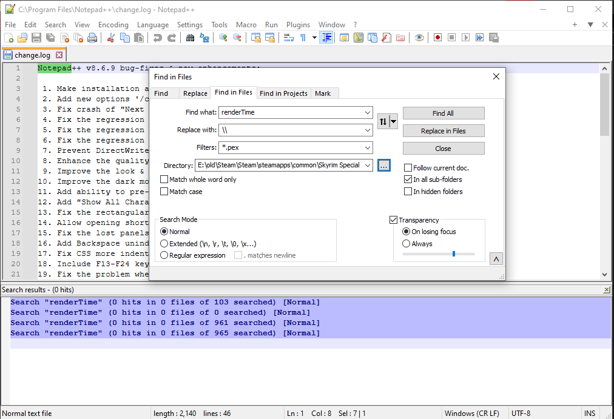The image size is (614, 419).
Task: Close the Search results panel
Action: point(607,289)
